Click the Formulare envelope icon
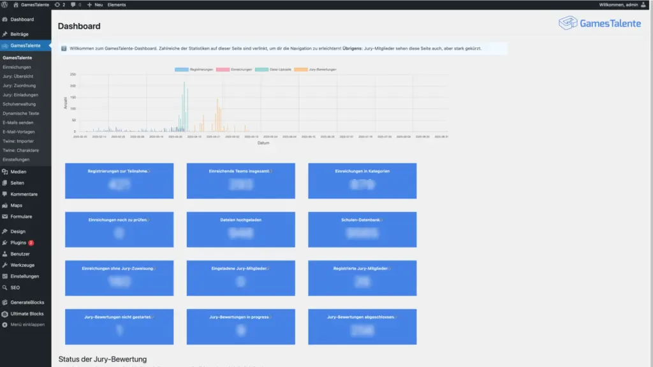The image size is (653, 367). 5,216
